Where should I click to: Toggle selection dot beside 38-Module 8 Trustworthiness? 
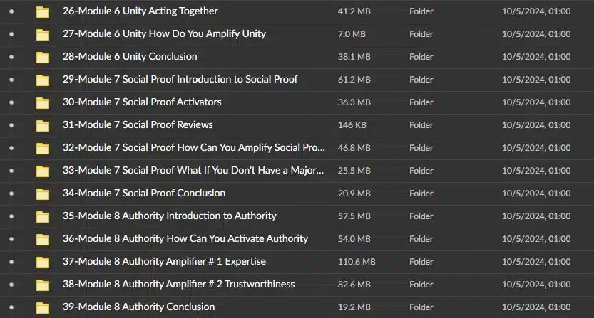pos(11,285)
